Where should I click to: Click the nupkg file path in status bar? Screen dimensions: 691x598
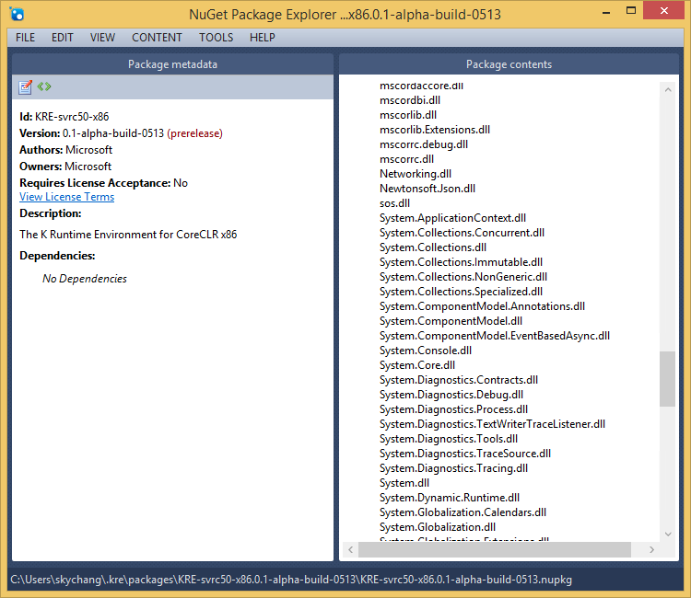[291, 580]
